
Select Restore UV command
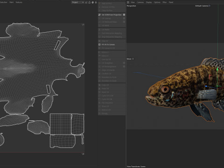[112, 110]
